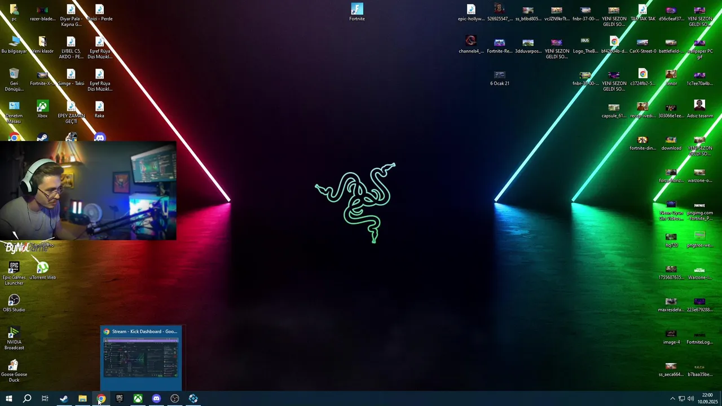
Task: Select pngtree-we image file
Action: tap(699, 239)
